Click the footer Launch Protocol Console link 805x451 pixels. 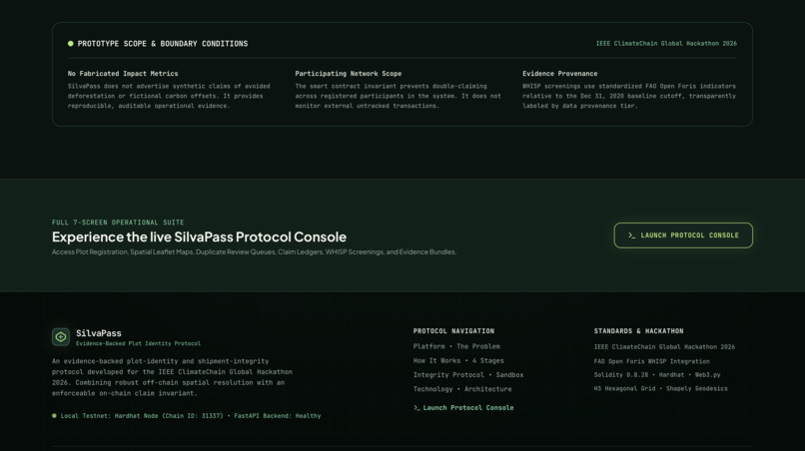pyautogui.click(x=463, y=408)
